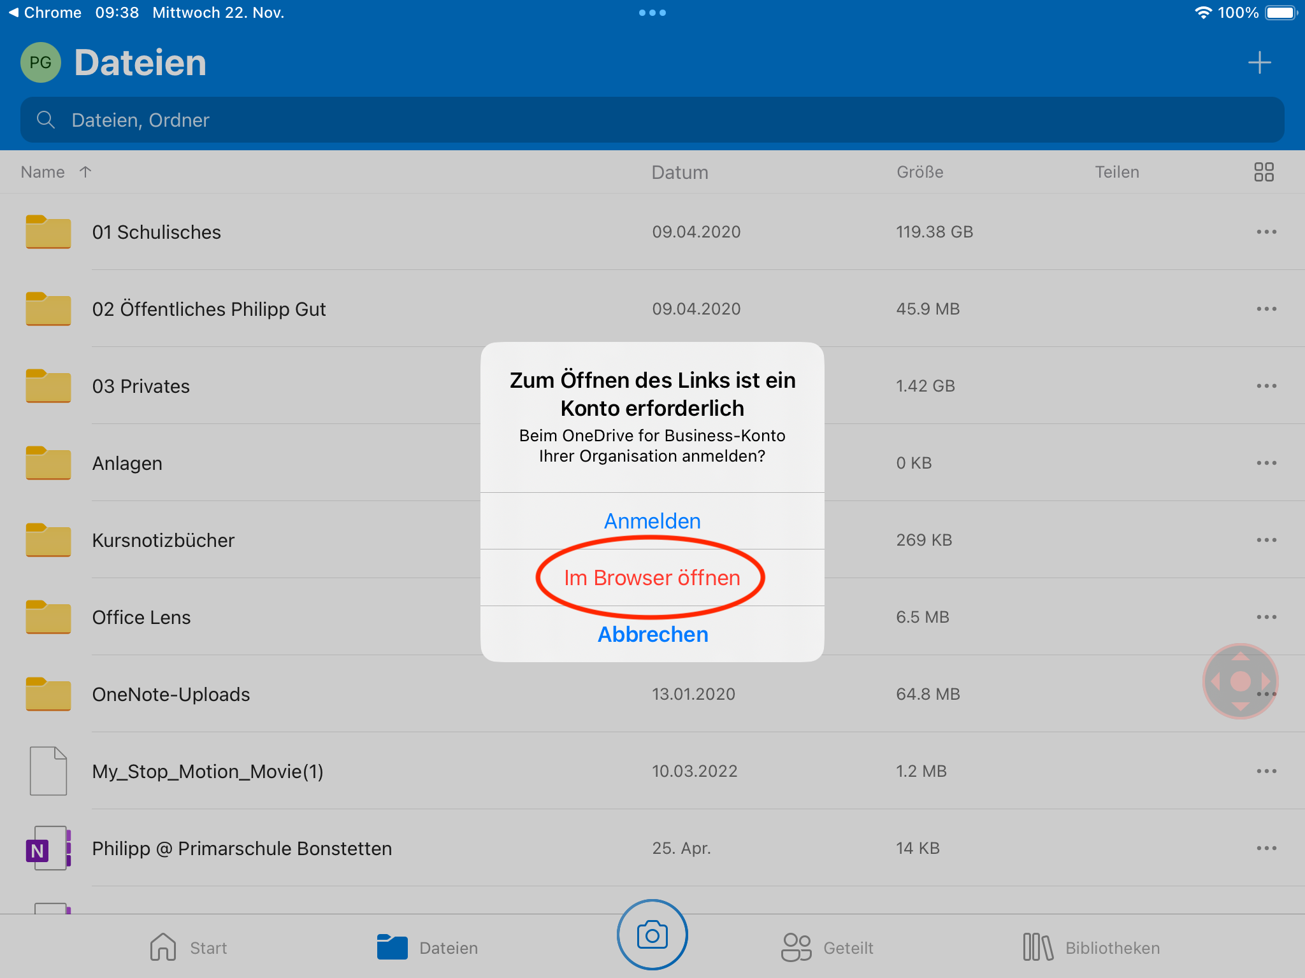Tap the plus icon to add

(x=1259, y=63)
